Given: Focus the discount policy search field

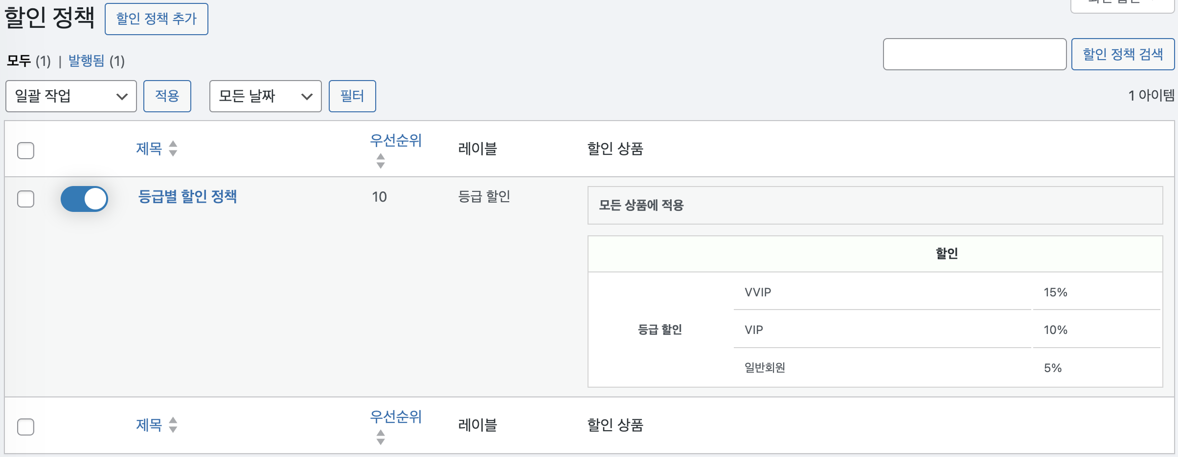Looking at the screenshot, I should click(974, 54).
